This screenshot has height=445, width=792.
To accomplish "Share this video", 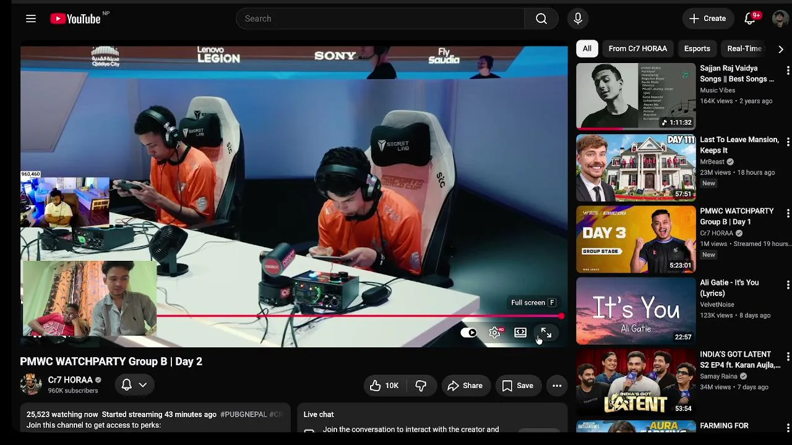I will (x=465, y=386).
